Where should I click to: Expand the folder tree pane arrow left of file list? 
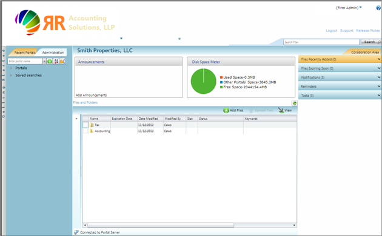click(76, 119)
